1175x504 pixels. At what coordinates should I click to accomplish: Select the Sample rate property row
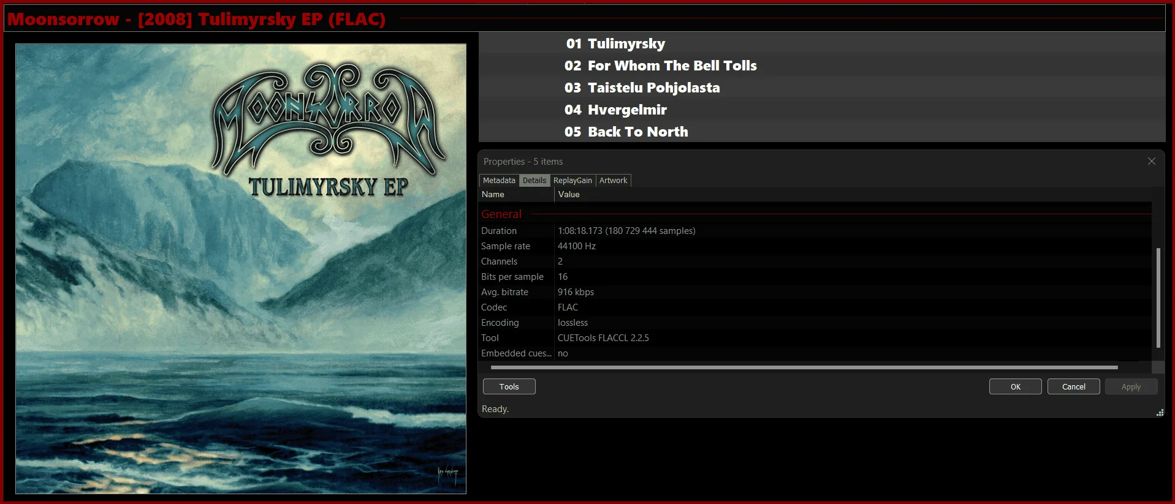coord(815,246)
